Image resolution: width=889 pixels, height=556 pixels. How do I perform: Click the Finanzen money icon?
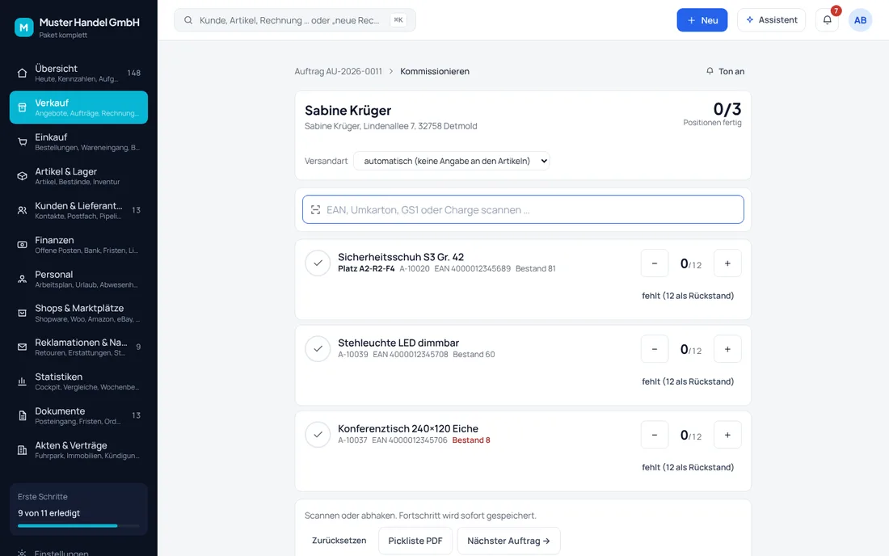click(x=22, y=245)
